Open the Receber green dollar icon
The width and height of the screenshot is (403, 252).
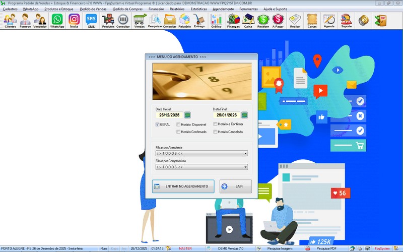263,21
